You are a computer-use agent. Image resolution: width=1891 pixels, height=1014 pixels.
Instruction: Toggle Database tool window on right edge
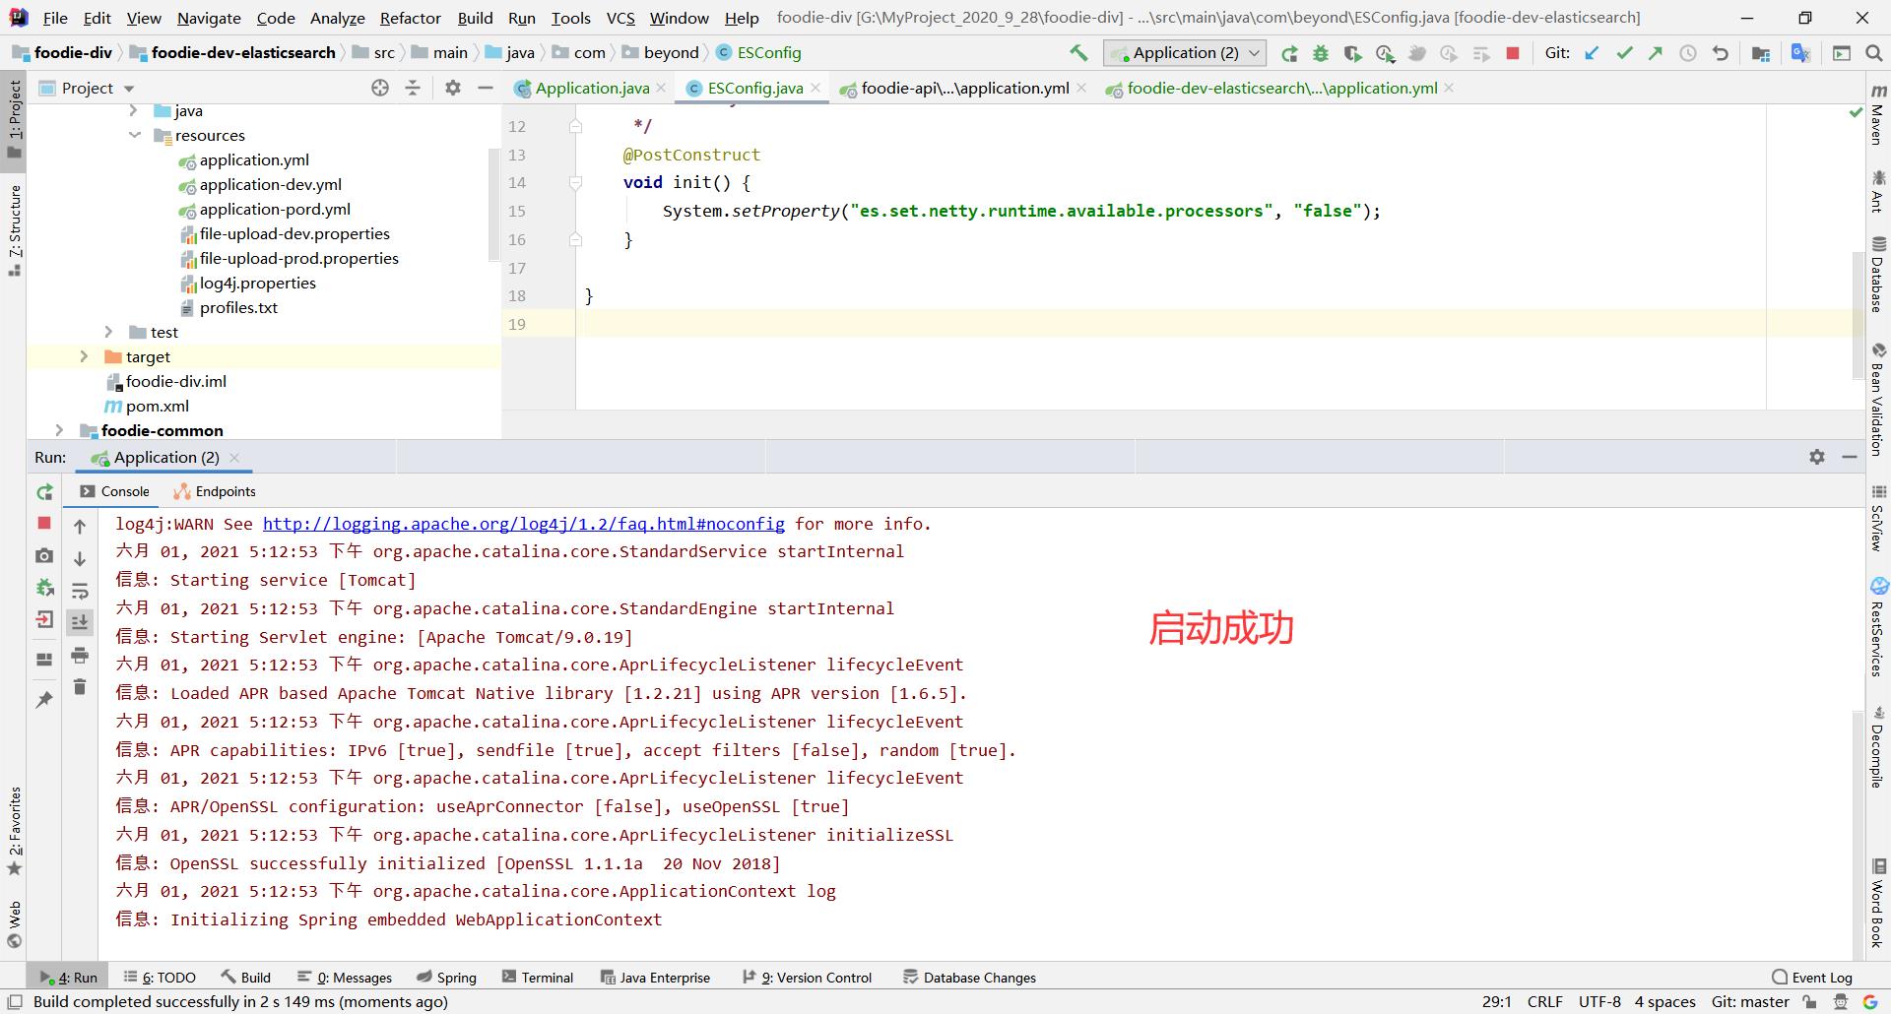[1878, 275]
